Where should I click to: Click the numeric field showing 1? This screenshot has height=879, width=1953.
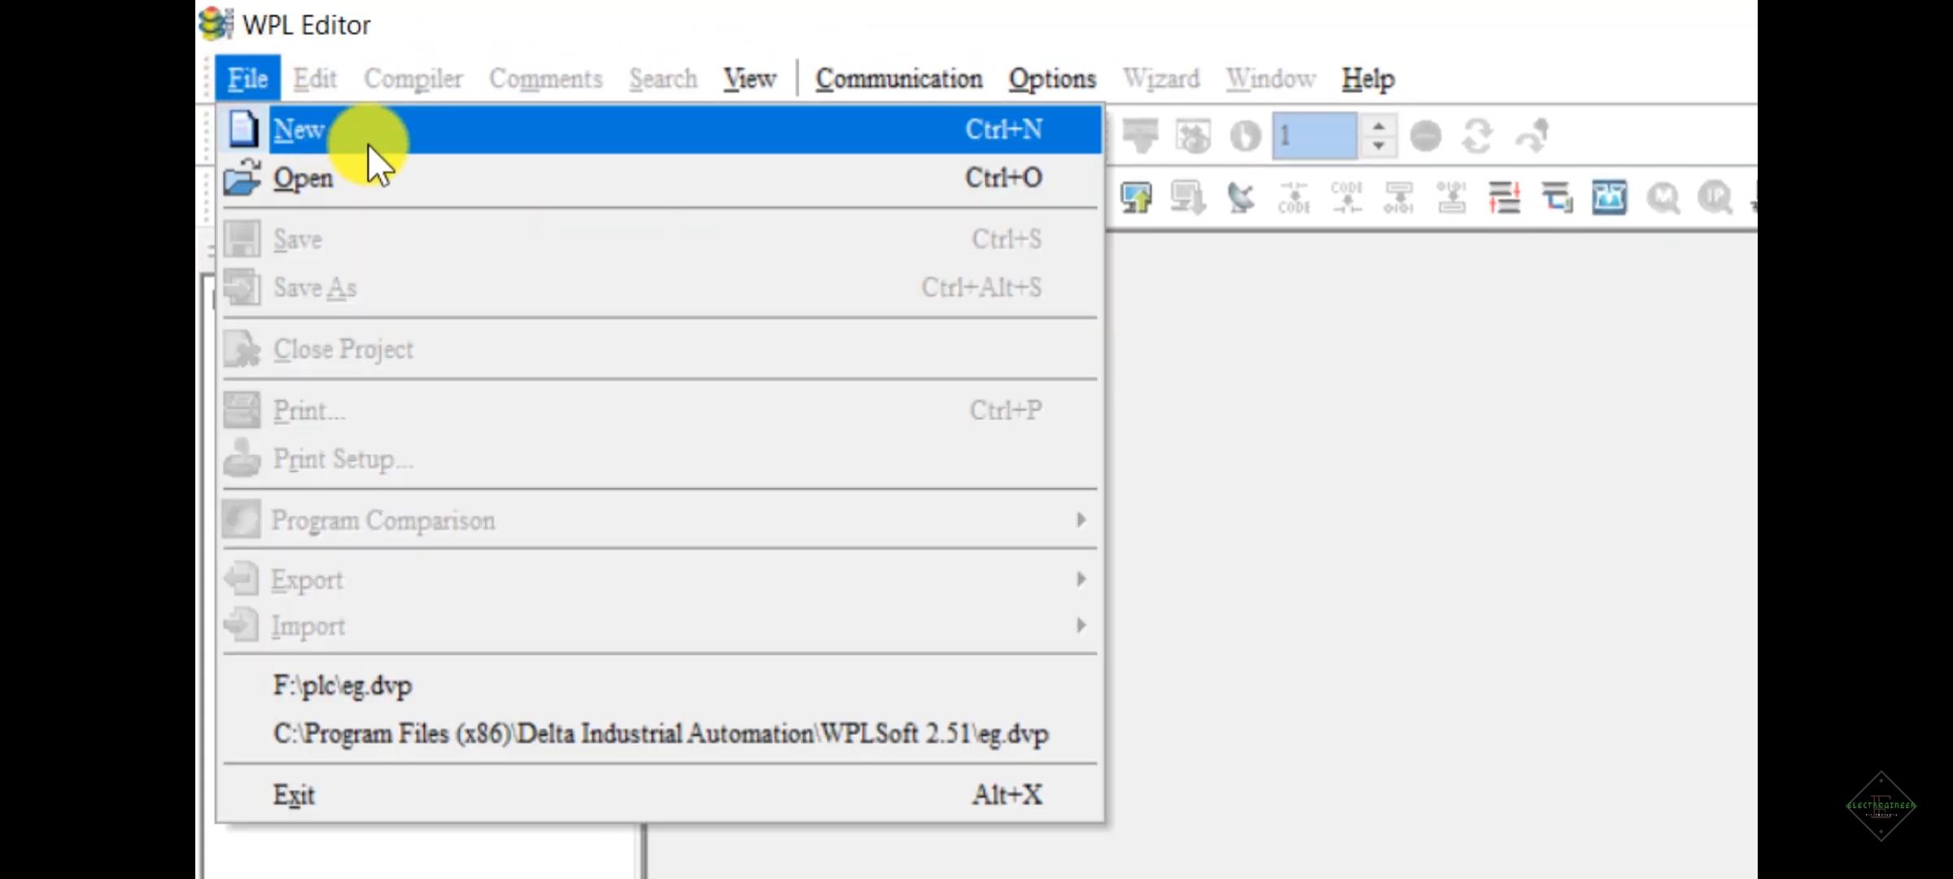1314,136
